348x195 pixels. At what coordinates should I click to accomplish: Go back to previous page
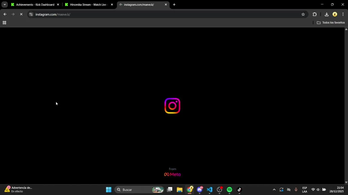(5, 14)
